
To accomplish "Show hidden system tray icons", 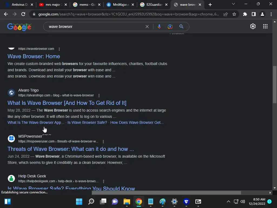I will 228,201.
